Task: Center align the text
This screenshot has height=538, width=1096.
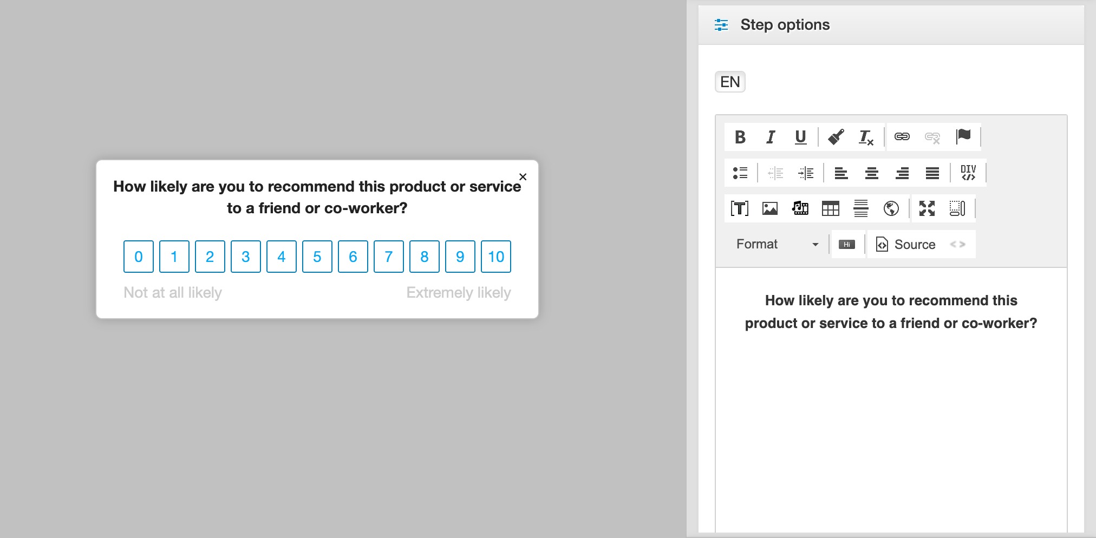Action: (x=871, y=173)
